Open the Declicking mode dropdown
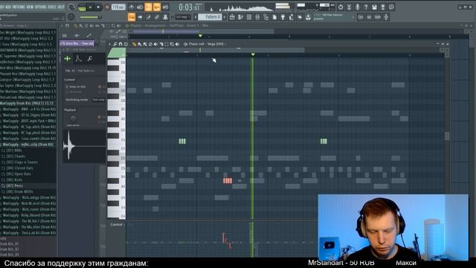Screen dimensions: 476x268 click(x=99, y=100)
